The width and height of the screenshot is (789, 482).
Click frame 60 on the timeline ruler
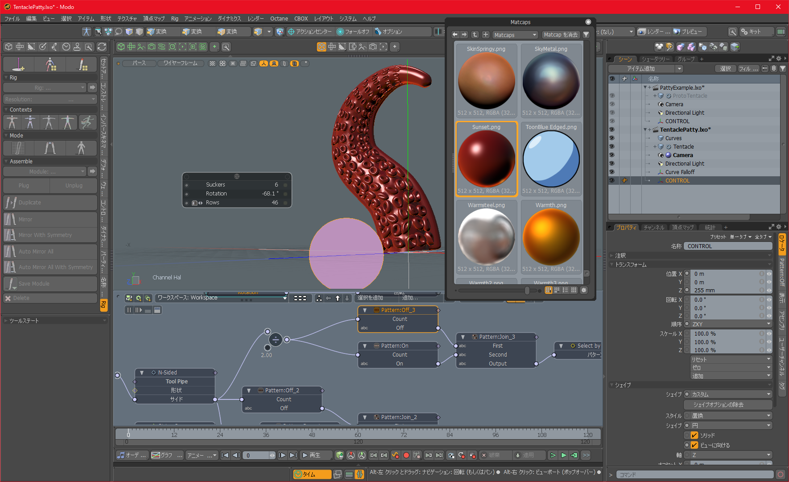[x=358, y=434]
